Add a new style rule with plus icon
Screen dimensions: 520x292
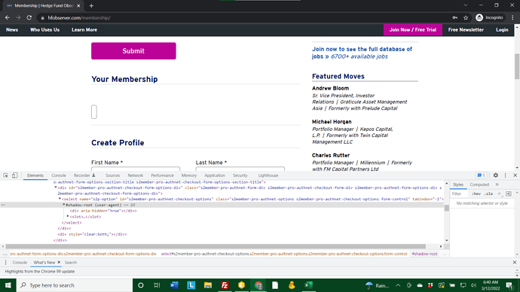tap(500, 193)
